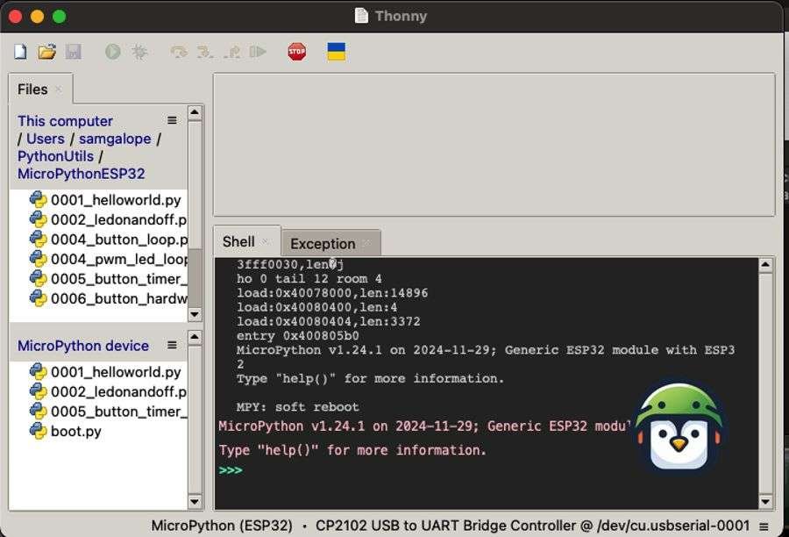The image size is (789, 537).
Task: Close the Shell tab
Action: click(265, 242)
